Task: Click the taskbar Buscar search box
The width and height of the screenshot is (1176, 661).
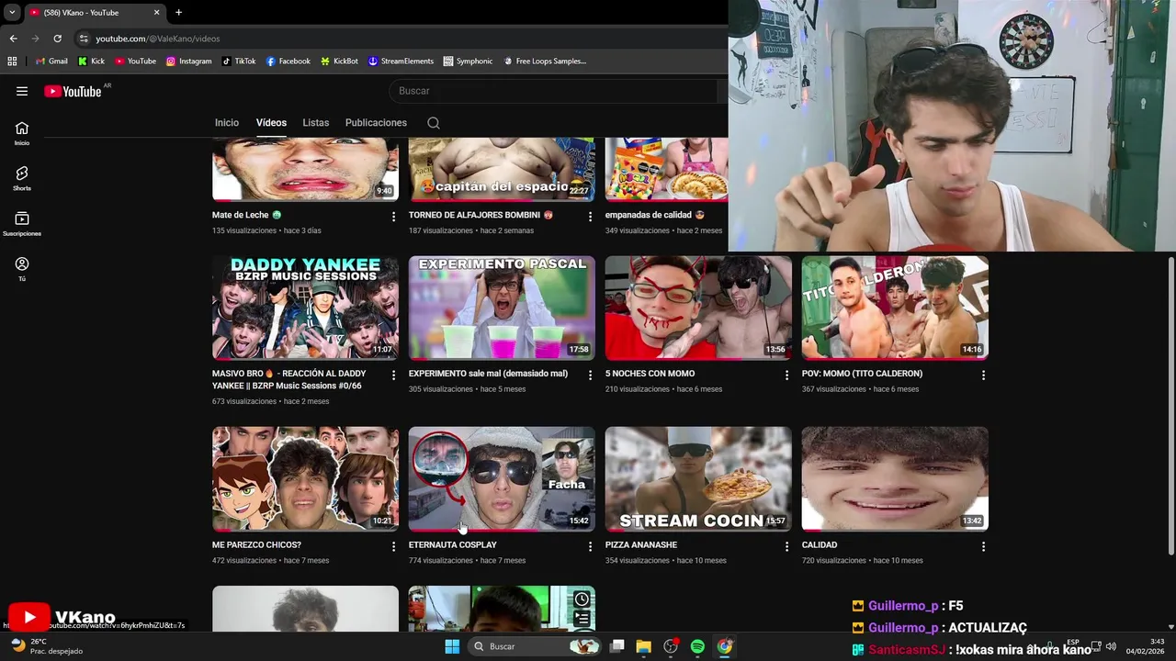Action: 536,646
